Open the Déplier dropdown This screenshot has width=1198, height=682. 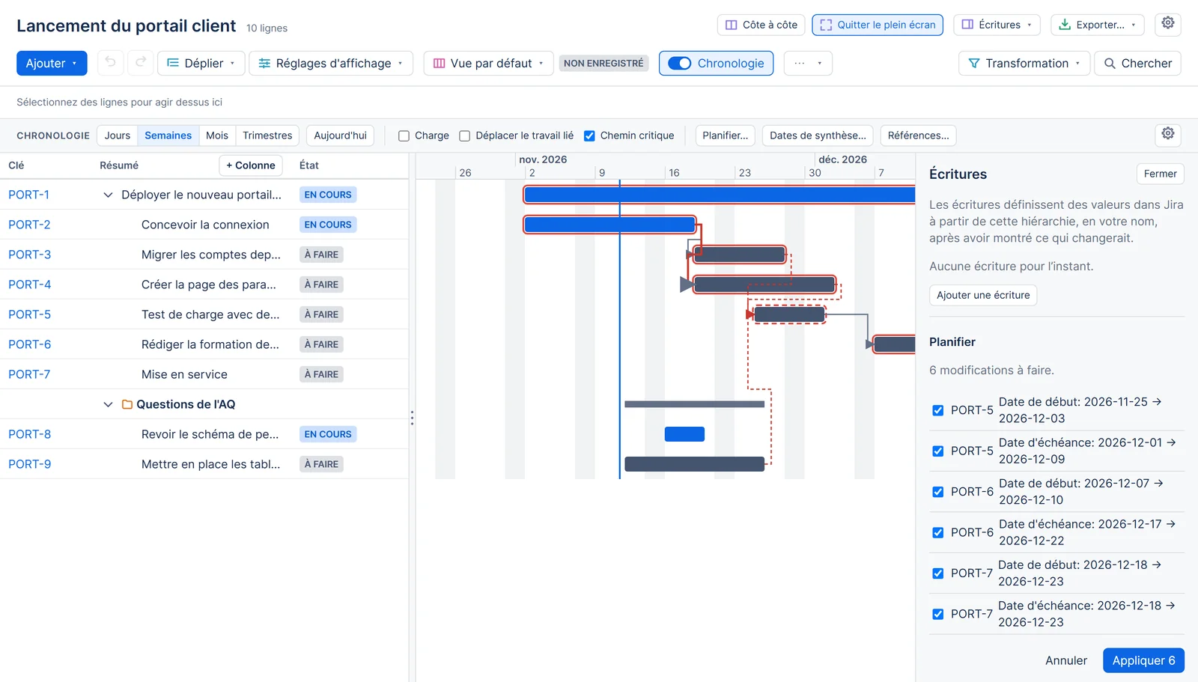click(201, 63)
